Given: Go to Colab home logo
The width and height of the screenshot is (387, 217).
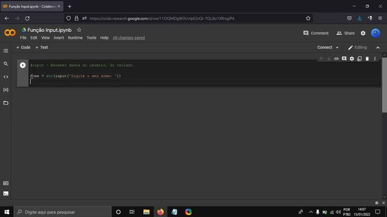Looking at the screenshot, I should [10, 33].
